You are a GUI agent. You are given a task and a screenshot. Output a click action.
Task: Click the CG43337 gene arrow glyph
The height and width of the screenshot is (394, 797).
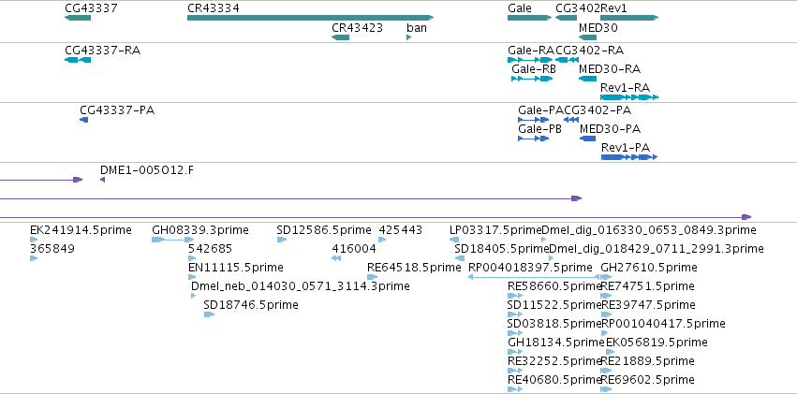tap(78, 18)
